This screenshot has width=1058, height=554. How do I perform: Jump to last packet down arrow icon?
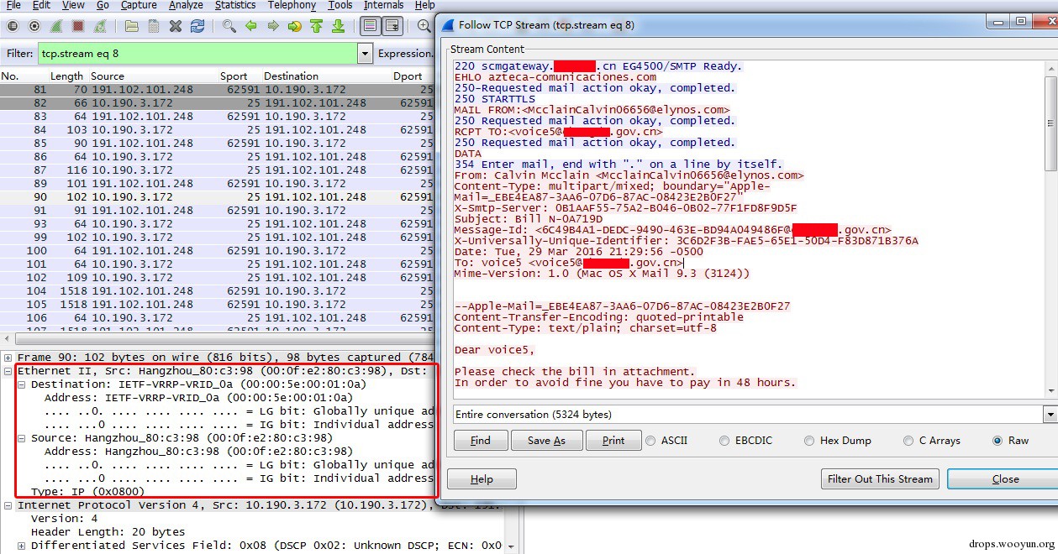[x=338, y=26]
